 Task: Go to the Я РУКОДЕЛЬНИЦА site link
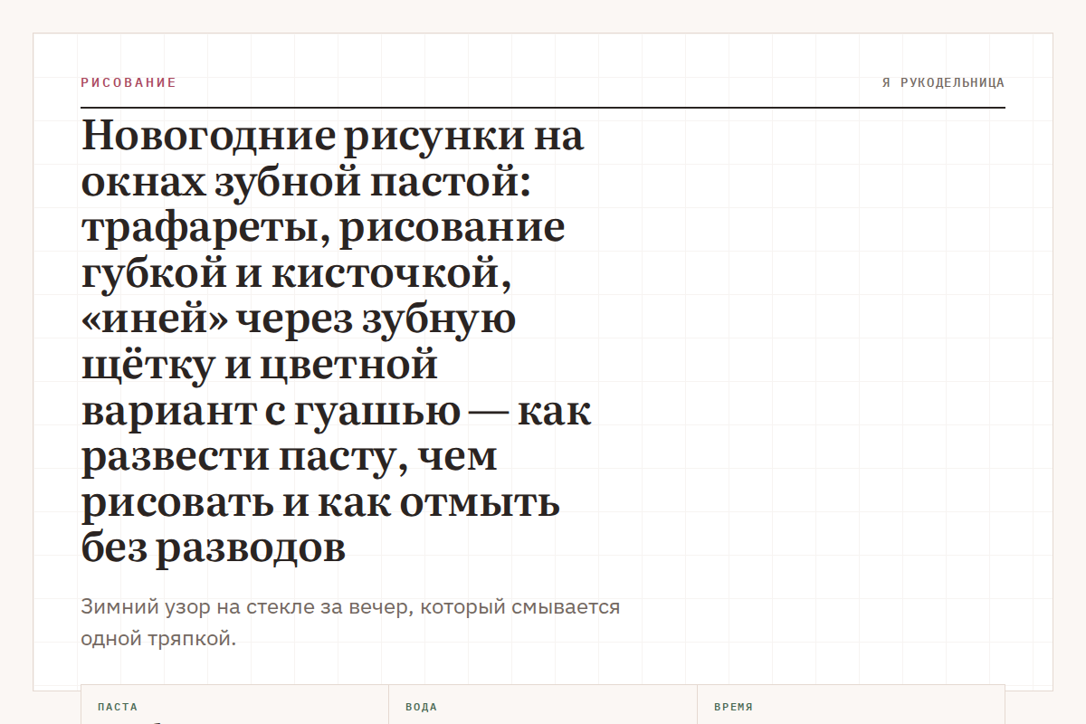(x=943, y=82)
